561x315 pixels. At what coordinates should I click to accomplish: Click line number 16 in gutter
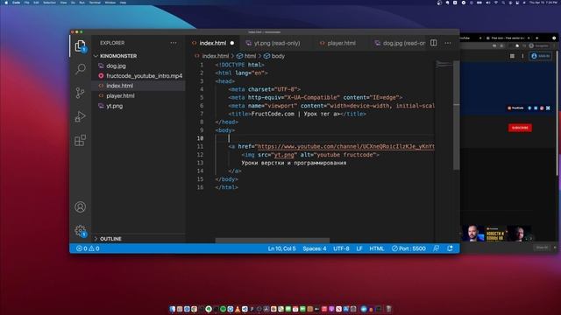[200, 187]
